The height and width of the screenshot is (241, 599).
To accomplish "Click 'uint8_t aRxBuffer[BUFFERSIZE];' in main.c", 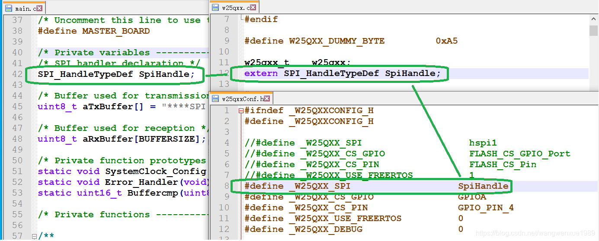I will click(122, 139).
